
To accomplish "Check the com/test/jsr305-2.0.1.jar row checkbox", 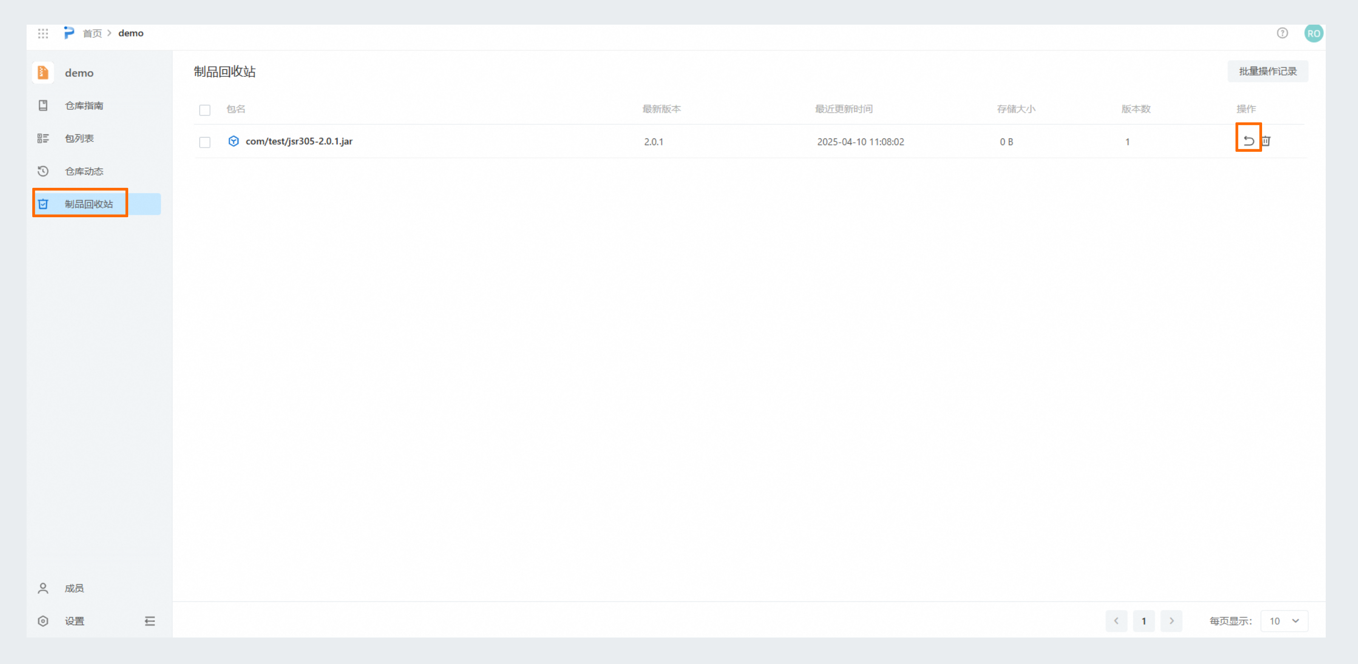I will (x=205, y=142).
